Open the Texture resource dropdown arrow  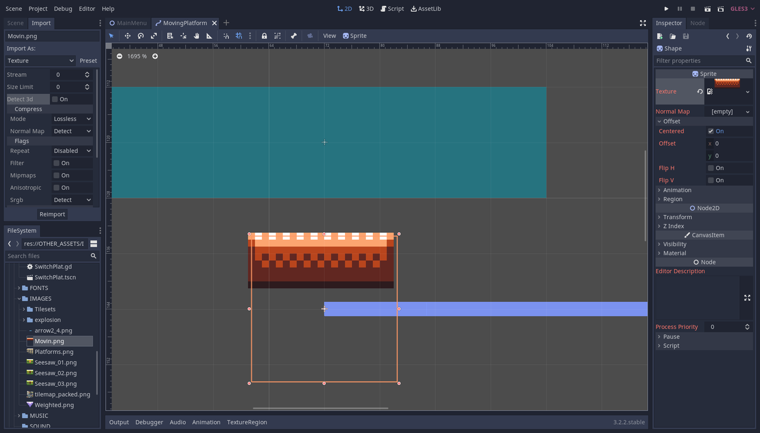pyautogui.click(x=747, y=92)
